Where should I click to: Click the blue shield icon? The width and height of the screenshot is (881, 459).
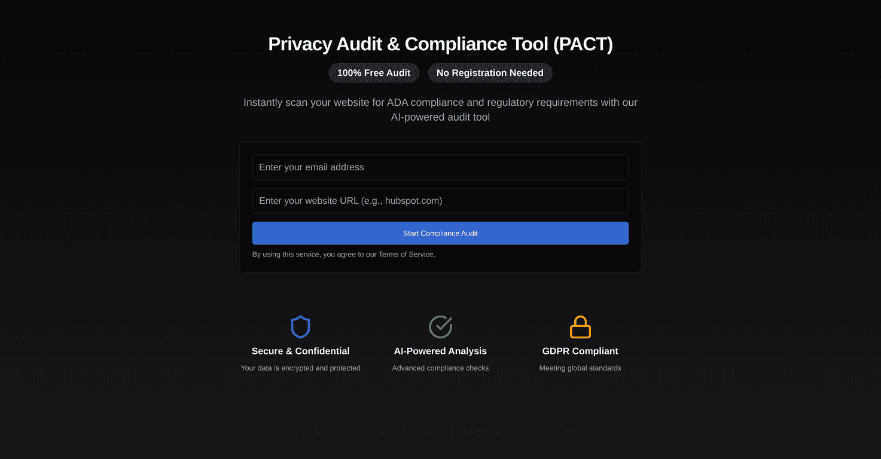coord(300,327)
